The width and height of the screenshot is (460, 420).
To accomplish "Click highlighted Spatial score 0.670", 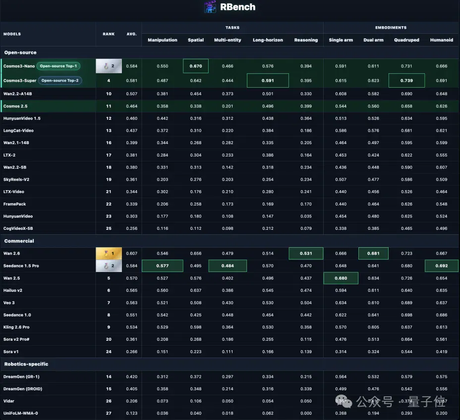I will click(x=196, y=66).
